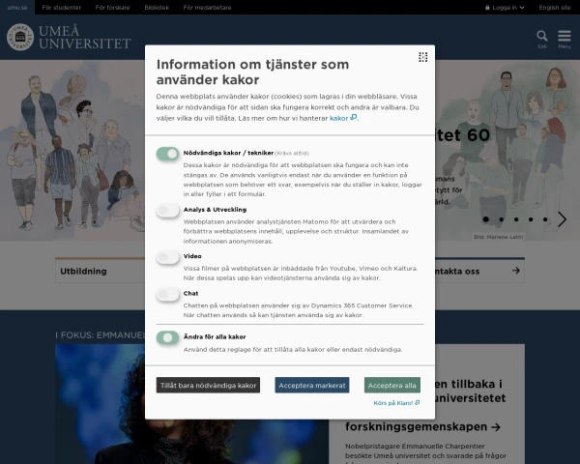Click Tillåt bara nödvändiga kakor button
580x464 pixels.
(x=208, y=385)
